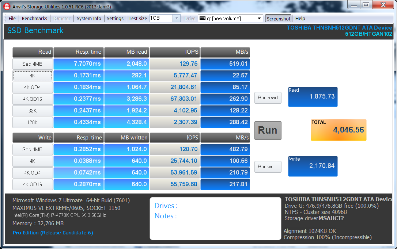Image resolution: width=397 pixels, height=249 pixels.
Task: Click the Drives and Notes text box
Action: point(215,218)
